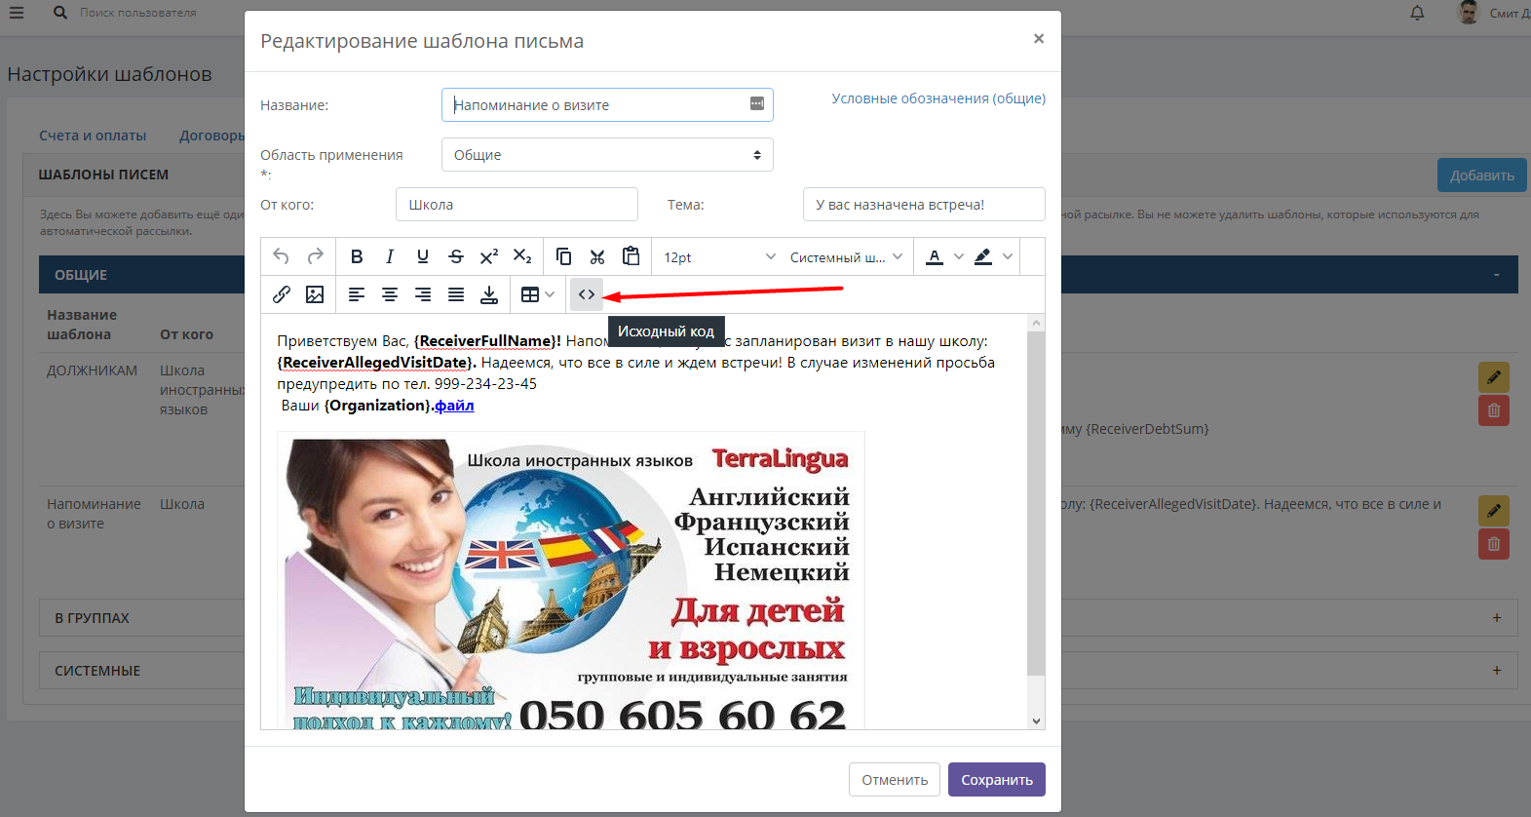Click the editor scrollbar up arrow

(1036, 323)
